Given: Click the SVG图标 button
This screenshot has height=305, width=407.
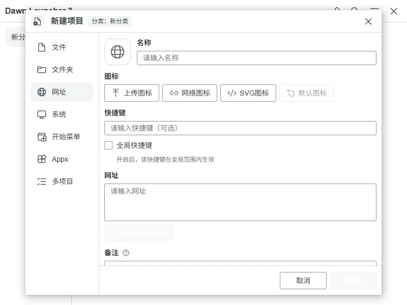Looking at the screenshot, I should 248,93.
